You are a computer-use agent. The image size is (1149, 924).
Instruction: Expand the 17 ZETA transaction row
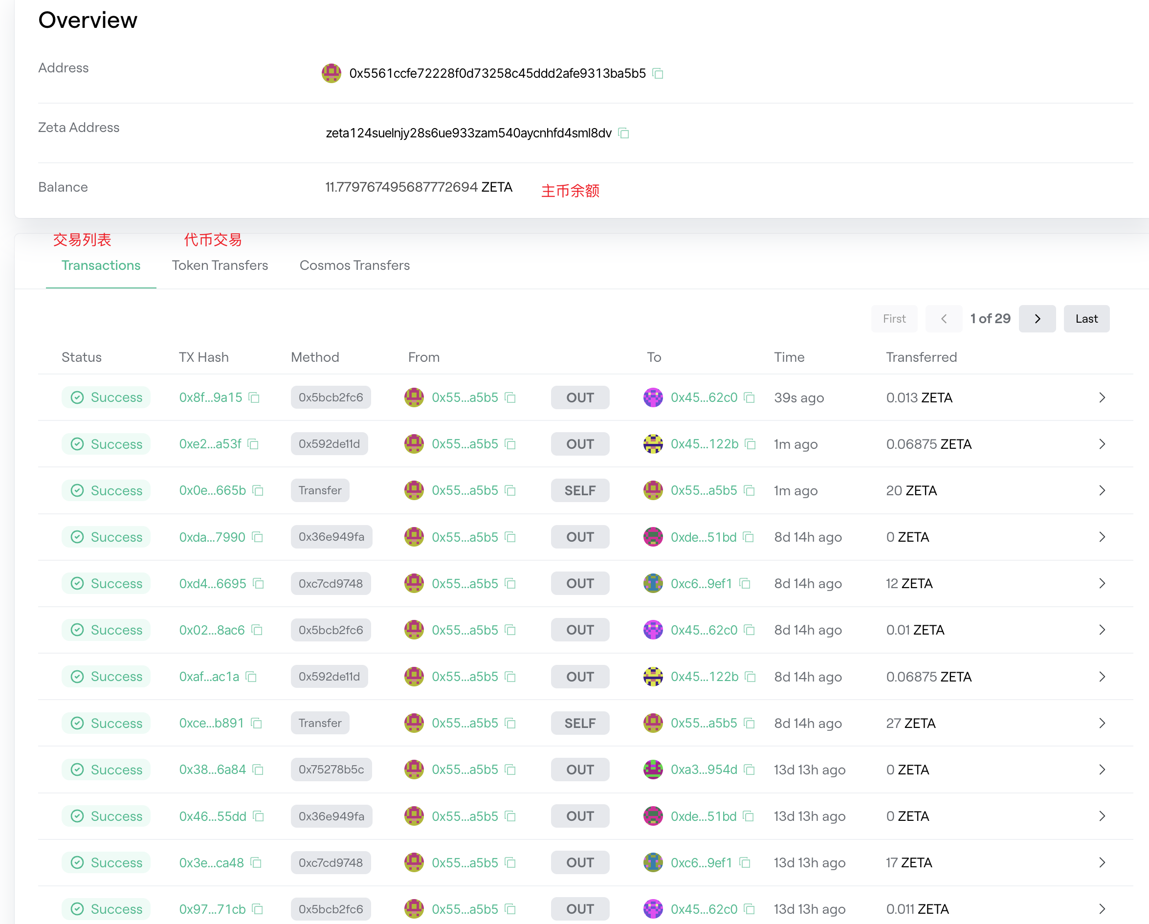(1102, 863)
